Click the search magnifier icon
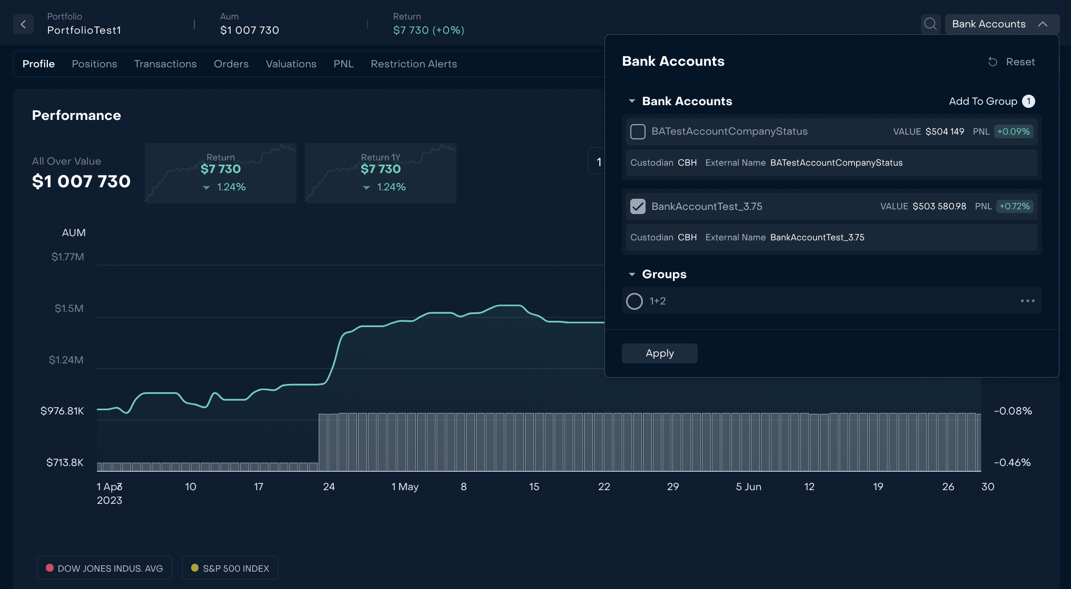 coord(930,24)
